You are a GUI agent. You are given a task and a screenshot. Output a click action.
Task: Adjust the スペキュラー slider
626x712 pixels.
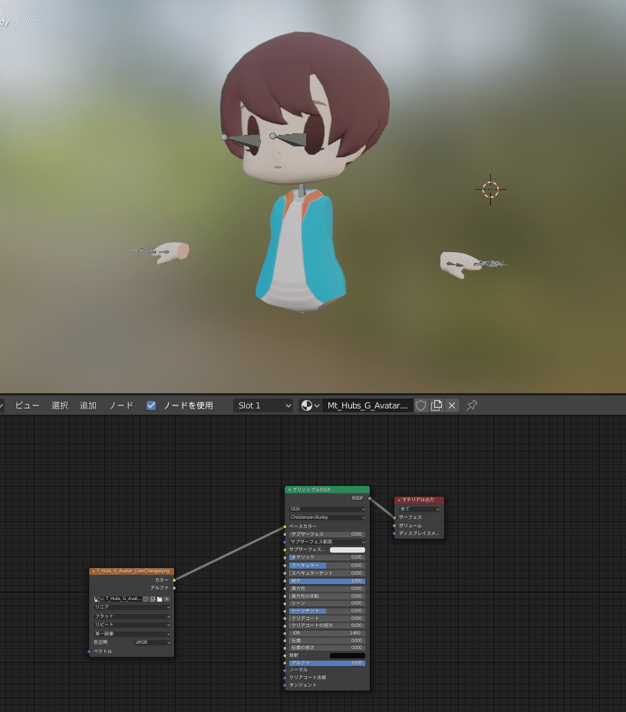328,566
